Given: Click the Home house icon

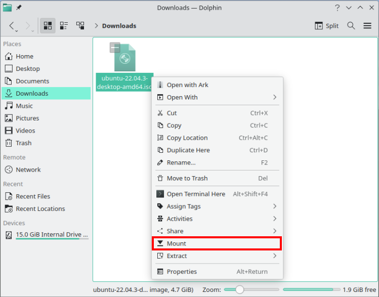Looking at the screenshot, I should point(9,56).
